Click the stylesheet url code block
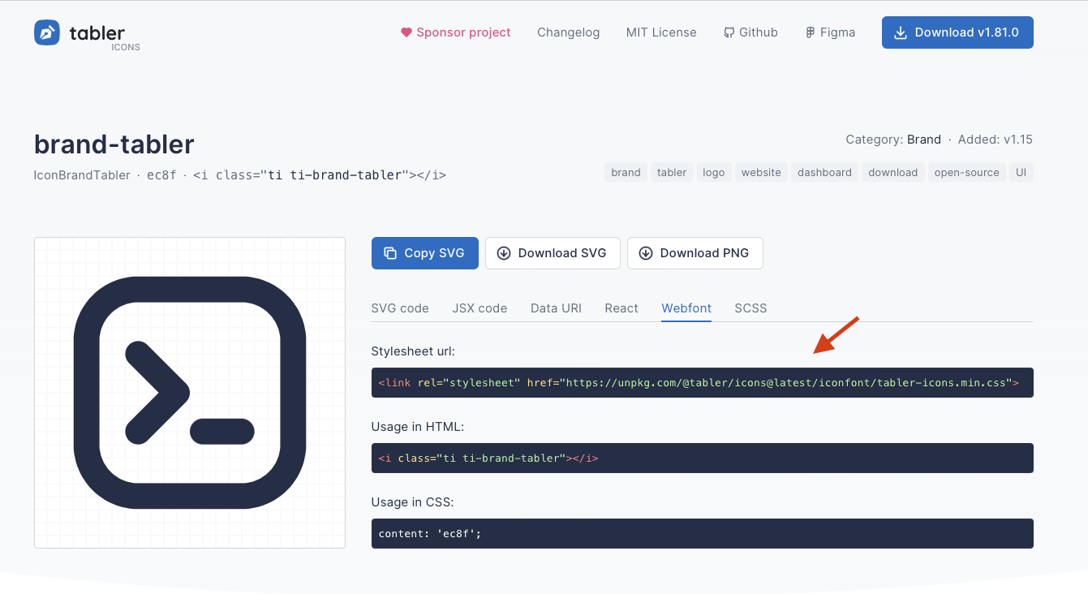Image resolution: width=1088 pixels, height=594 pixels. [702, 382]
